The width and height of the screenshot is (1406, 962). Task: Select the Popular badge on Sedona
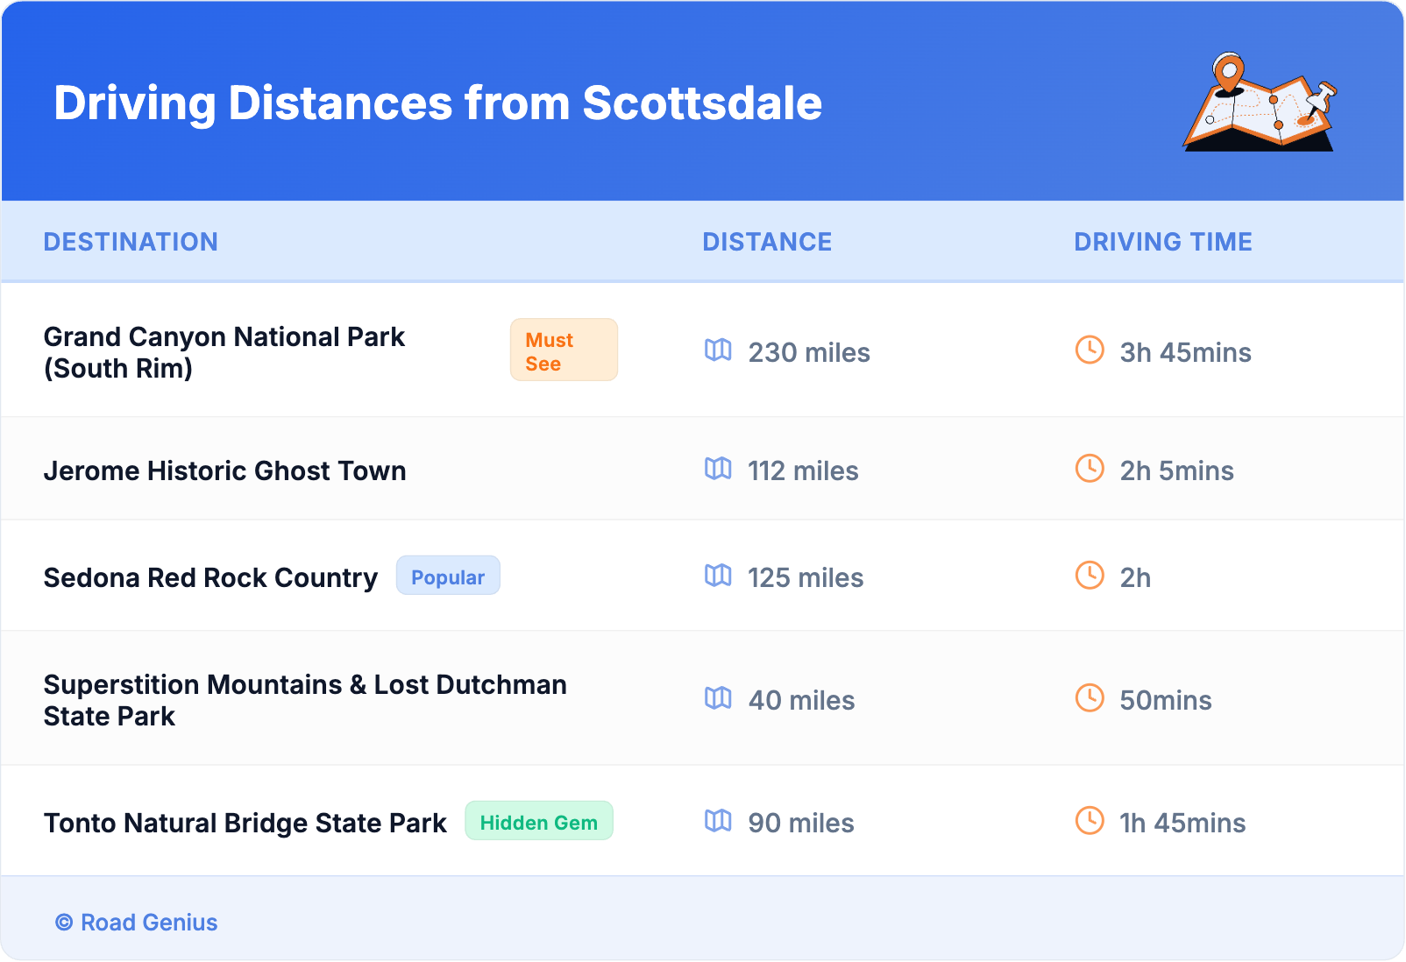[448, 576]
